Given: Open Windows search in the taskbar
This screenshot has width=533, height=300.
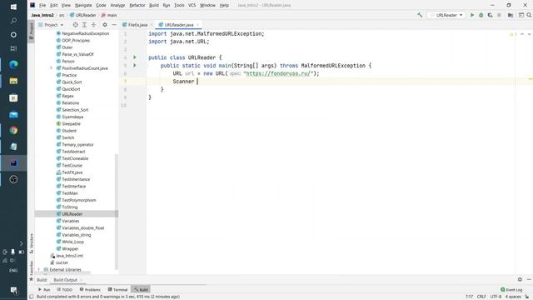Looking at the screenshot, I should 13,21.
